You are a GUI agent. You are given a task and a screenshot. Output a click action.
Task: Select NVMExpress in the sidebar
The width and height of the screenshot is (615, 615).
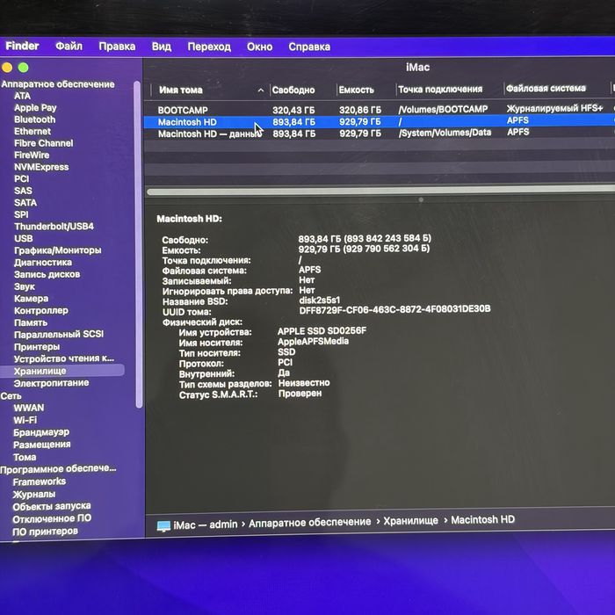[41, 167]
